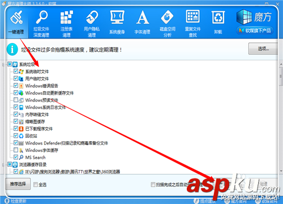Click the blue info icon
This screenshot has height=204, width=283.
pyautogui.click(x=12, y=49)
